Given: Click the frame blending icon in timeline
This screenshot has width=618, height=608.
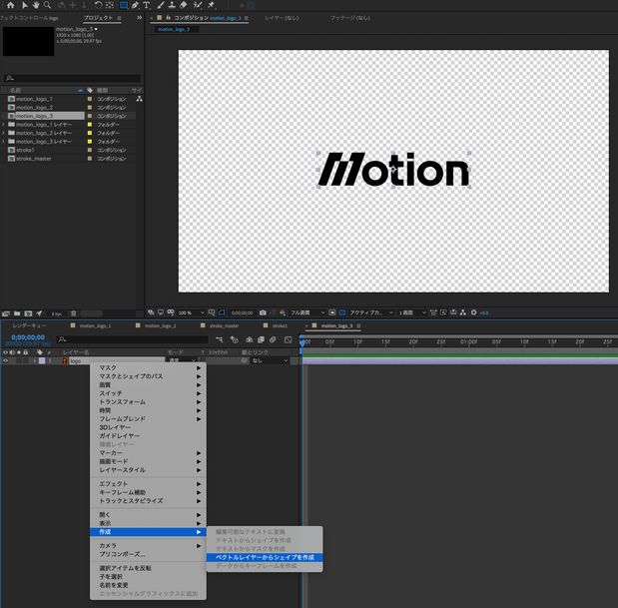Looking at the screenshot, I should click(x=261, y=339).
